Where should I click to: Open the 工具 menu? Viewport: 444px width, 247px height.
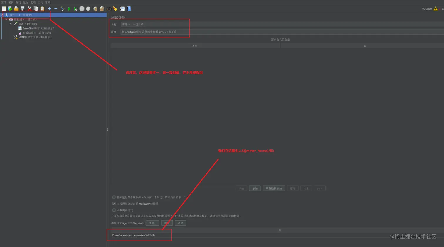click(40, 2)
